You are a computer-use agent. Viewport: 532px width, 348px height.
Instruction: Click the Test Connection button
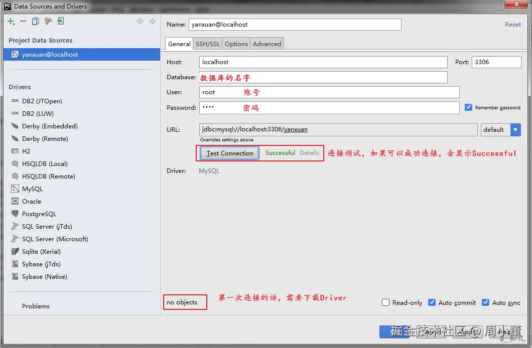[230, 153]
